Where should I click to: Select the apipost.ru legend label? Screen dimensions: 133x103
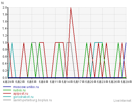21,94
